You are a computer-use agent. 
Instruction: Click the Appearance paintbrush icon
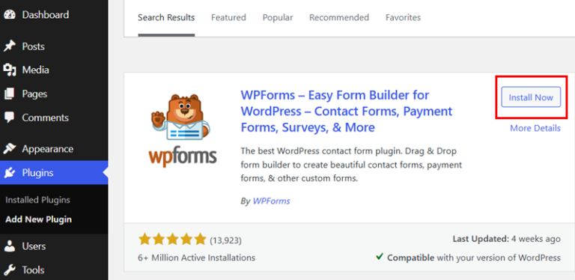pyautogui.click(x=10, y=149)
